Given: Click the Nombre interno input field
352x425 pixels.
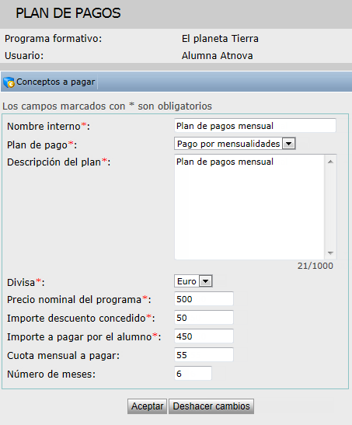Looking at the screenshot, I should click(x=255, y=126).
